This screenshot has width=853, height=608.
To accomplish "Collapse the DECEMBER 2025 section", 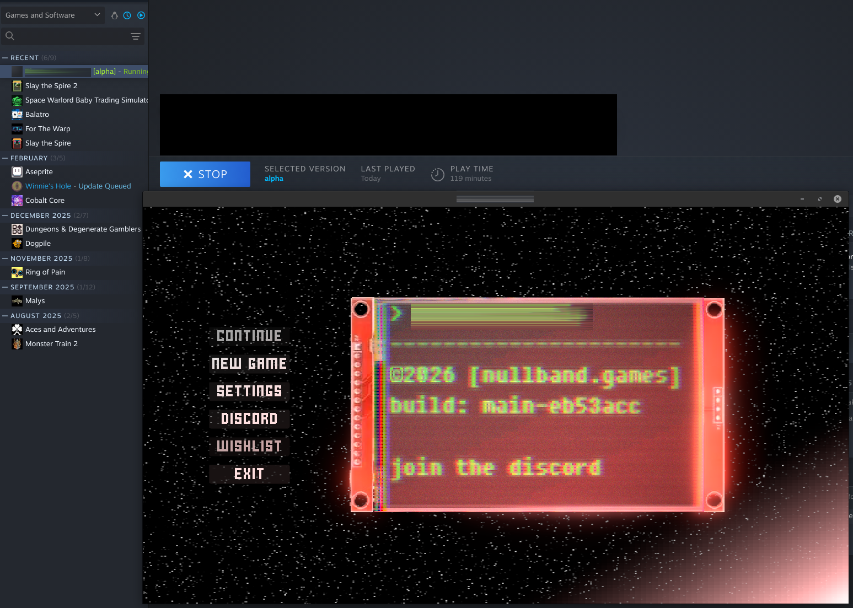I will click(4, 215).
